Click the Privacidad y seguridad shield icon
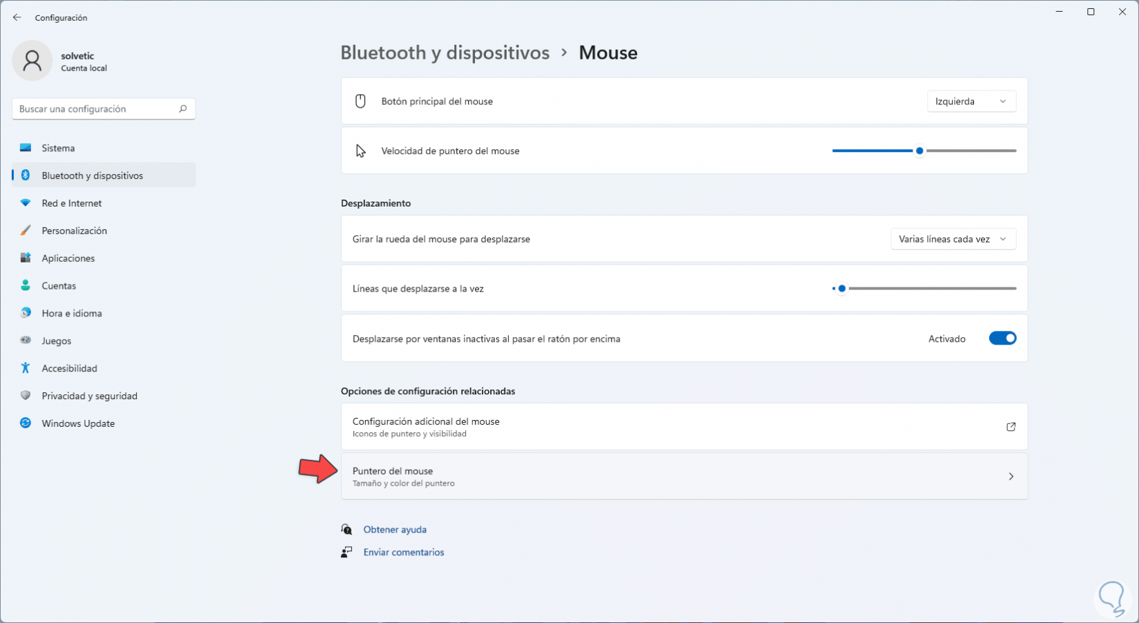This screenshot has width=1139, height=623. [26, 396]
